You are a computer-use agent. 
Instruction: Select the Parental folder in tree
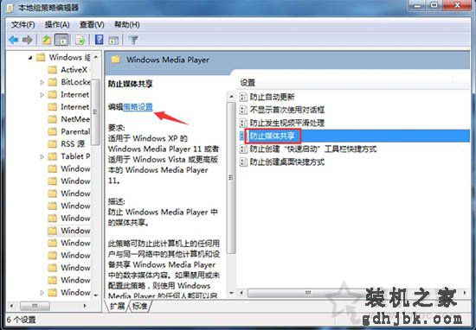tap(75, 132)
